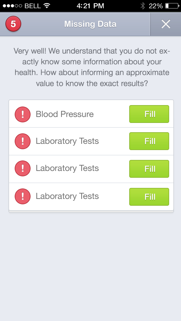Tap the second Laboratory Tests alert icon
Viewport: 181px width, 321px height.
pos(23,168)
